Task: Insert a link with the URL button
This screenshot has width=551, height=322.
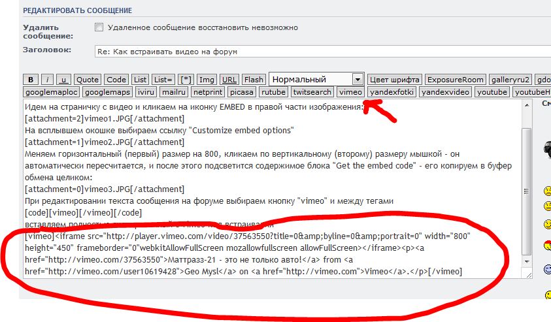Action: click(229, 80)
